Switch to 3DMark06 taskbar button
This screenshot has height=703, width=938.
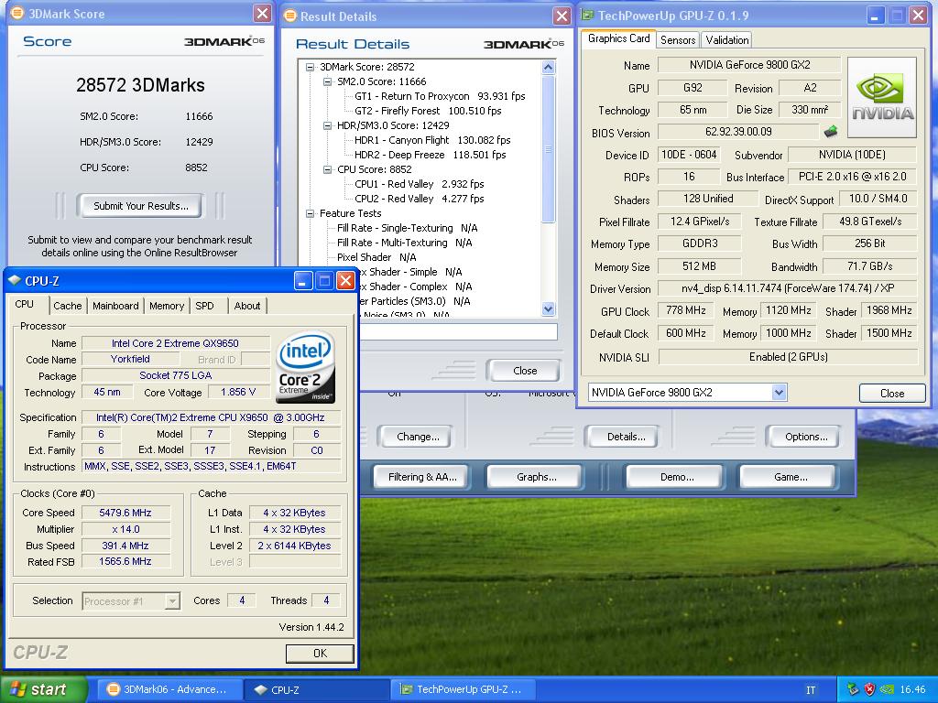pyautogui.click(x=169, y=690)
